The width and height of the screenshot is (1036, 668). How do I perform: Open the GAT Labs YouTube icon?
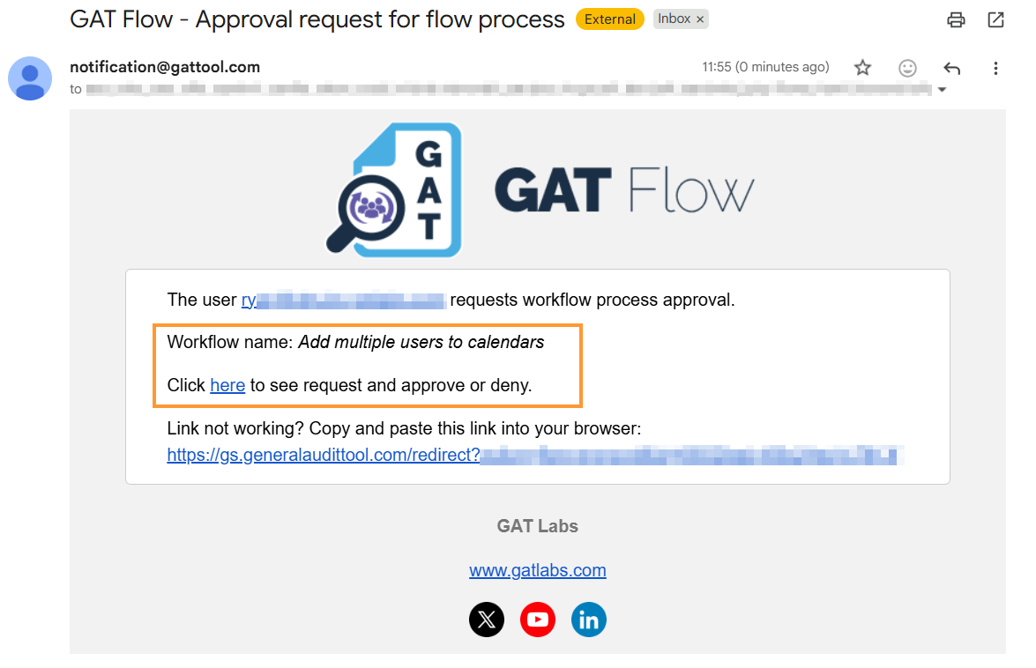point(537,620)
